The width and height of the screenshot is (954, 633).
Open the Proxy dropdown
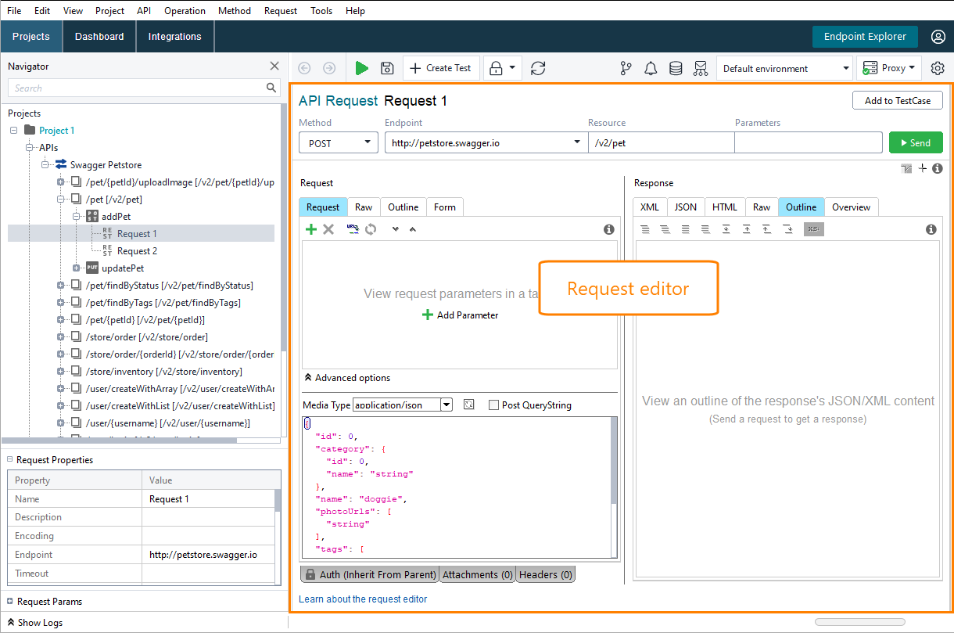tap(889, 68)
